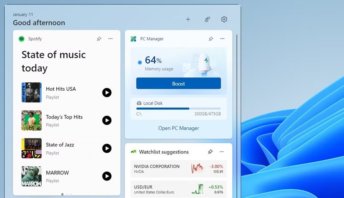
Task: Pin the Spotify widget
Action: (x=99, y=39)
